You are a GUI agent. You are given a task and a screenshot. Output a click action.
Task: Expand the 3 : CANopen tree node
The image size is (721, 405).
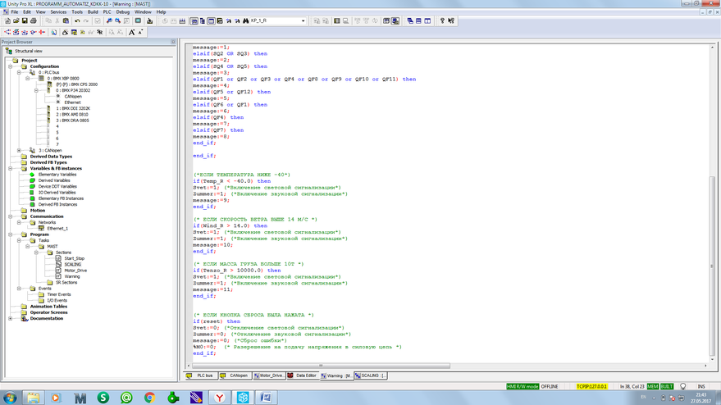pyautogui.click(x=20, y=151)
